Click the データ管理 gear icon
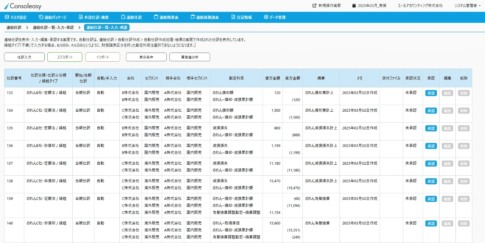485x243 pixels. pos(266,17)
